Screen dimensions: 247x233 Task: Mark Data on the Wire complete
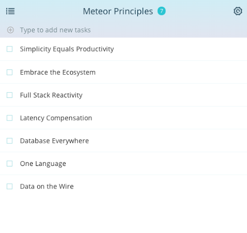pyautogui.click(x=10, y=186)
